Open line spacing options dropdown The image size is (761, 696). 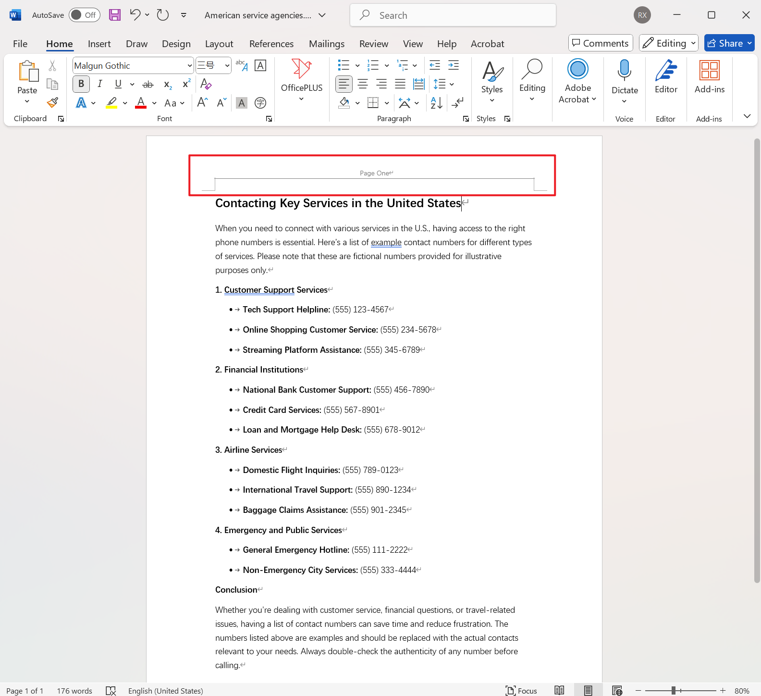(452, 84)
